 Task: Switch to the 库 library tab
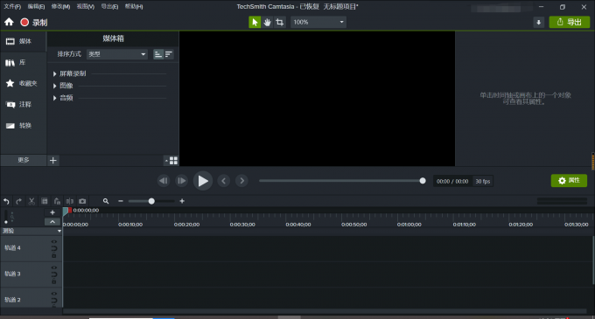(x=23, y=63)
